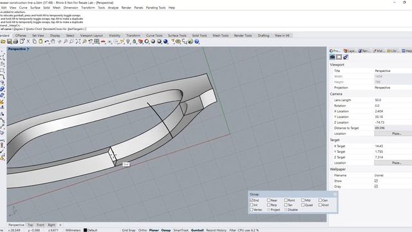Enable the Quad osnap checkbox
Screen dimensions: 412x232
[303, 205]
